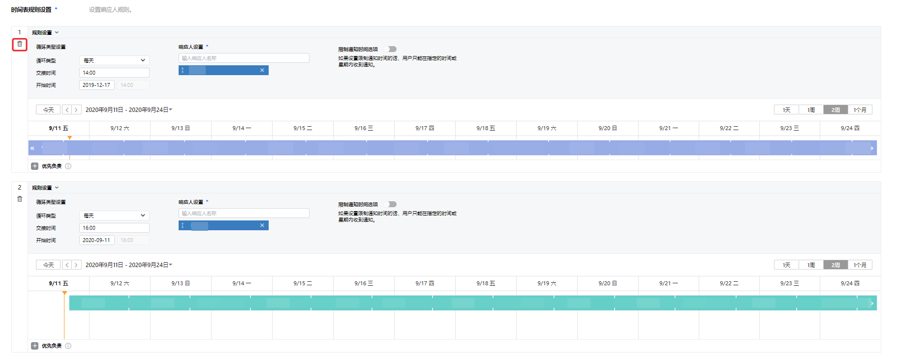
Task: Jump to today in rule 1 calendar
Action: pos(48,110)
